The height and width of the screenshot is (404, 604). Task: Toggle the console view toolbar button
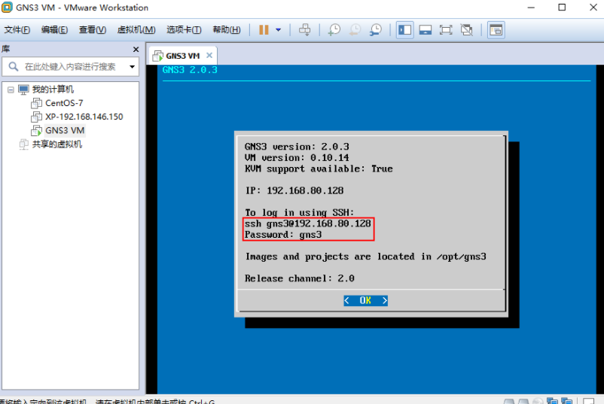tap(496, 29)
